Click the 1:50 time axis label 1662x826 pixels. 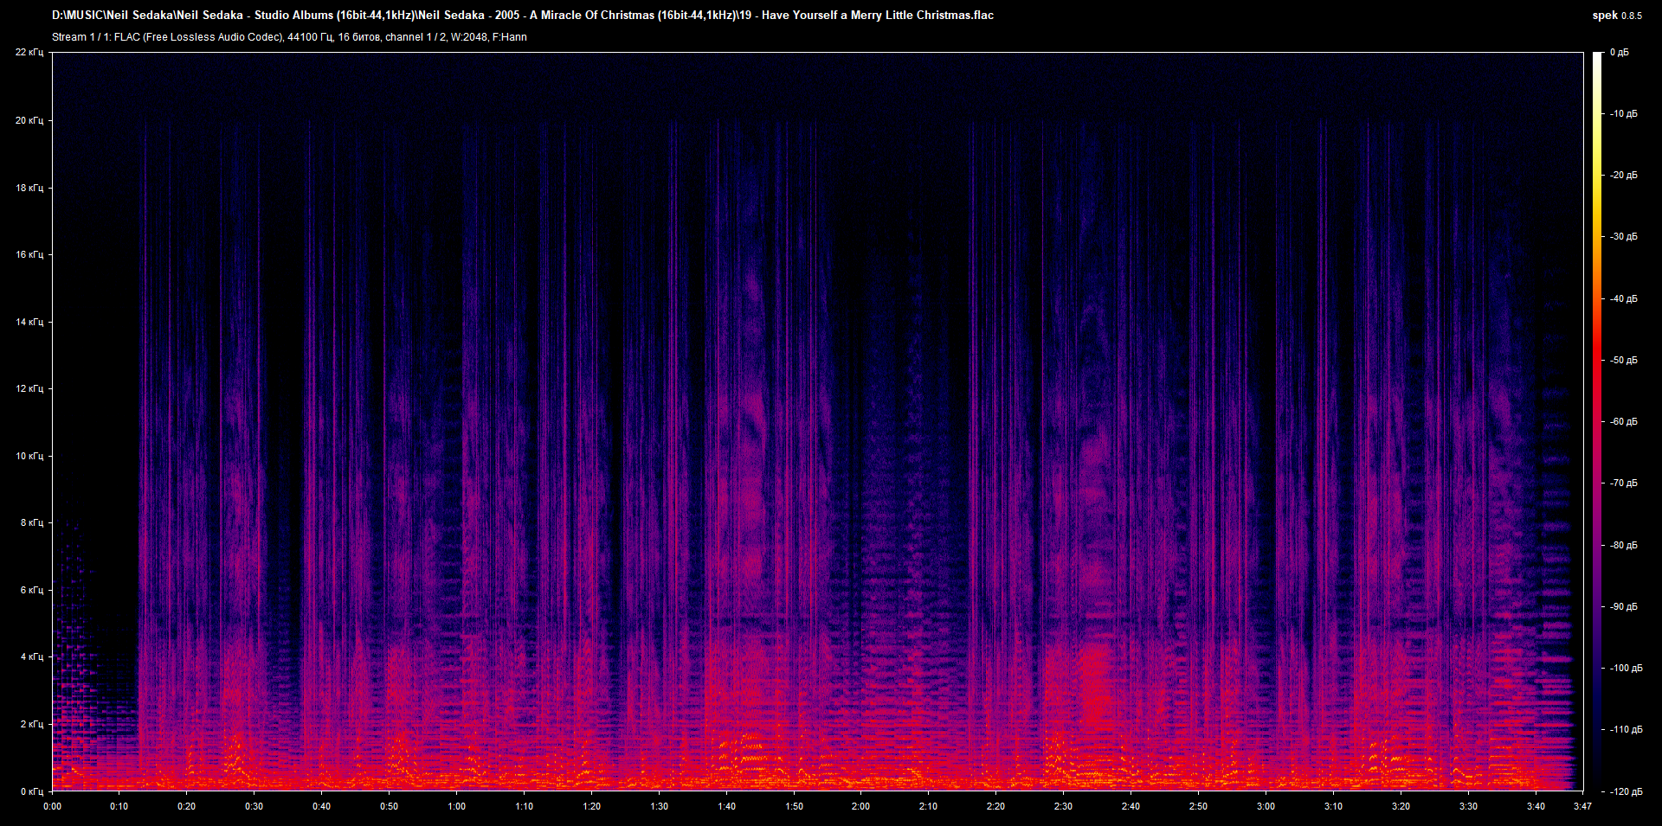coord(795,806)
